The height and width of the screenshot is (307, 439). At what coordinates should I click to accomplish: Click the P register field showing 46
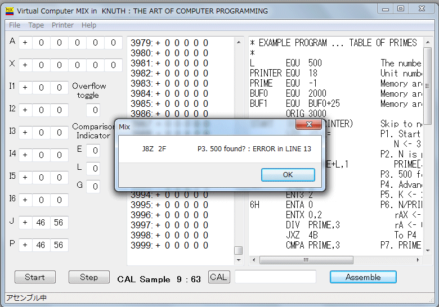coord(41,245)
